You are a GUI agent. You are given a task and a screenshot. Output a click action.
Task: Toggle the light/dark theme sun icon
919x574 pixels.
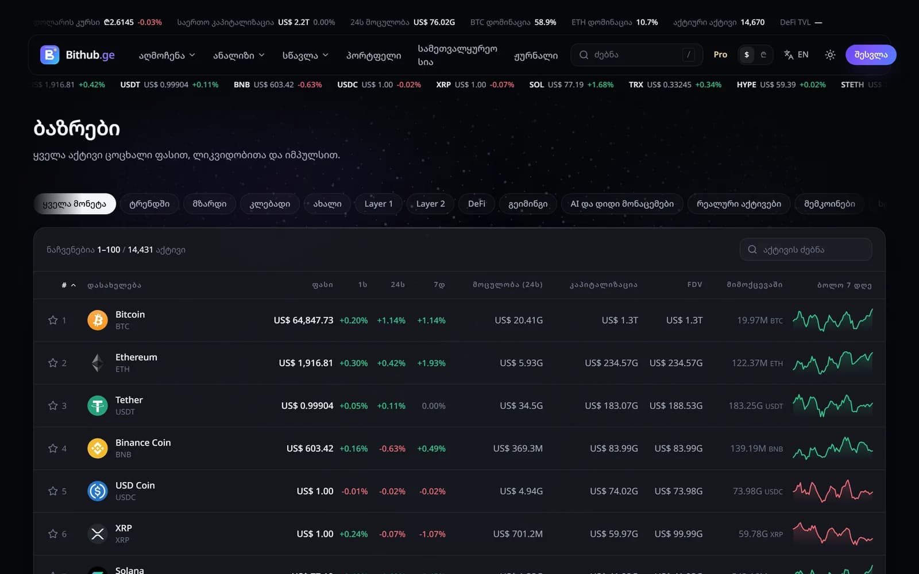830,55
